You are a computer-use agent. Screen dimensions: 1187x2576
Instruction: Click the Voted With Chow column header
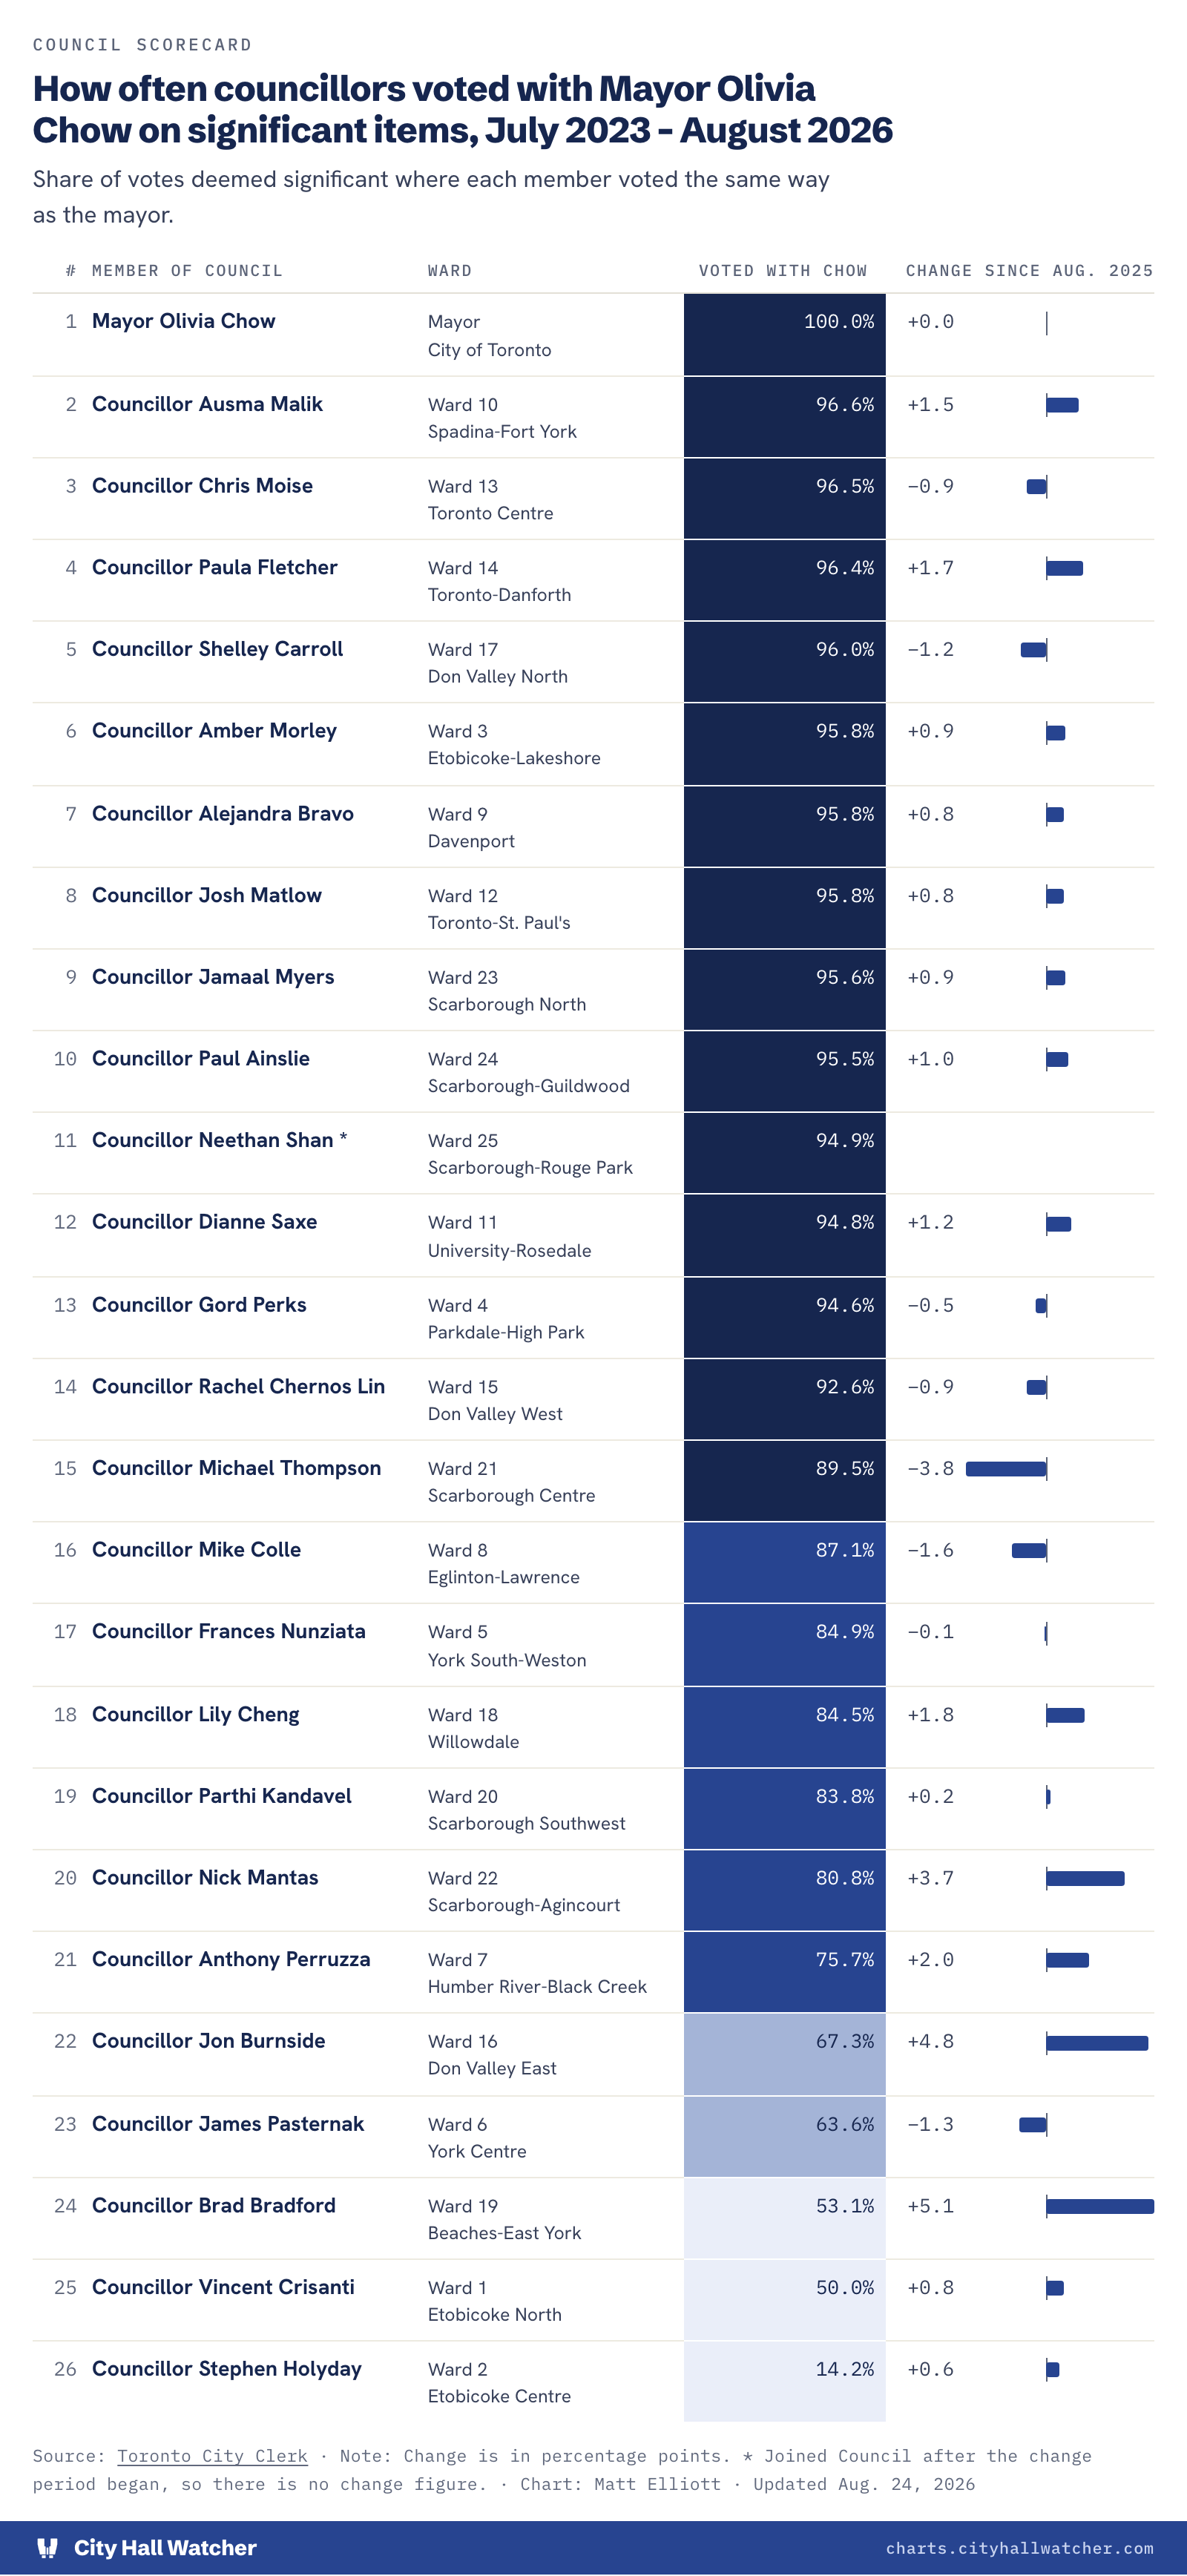pos(783,271)
